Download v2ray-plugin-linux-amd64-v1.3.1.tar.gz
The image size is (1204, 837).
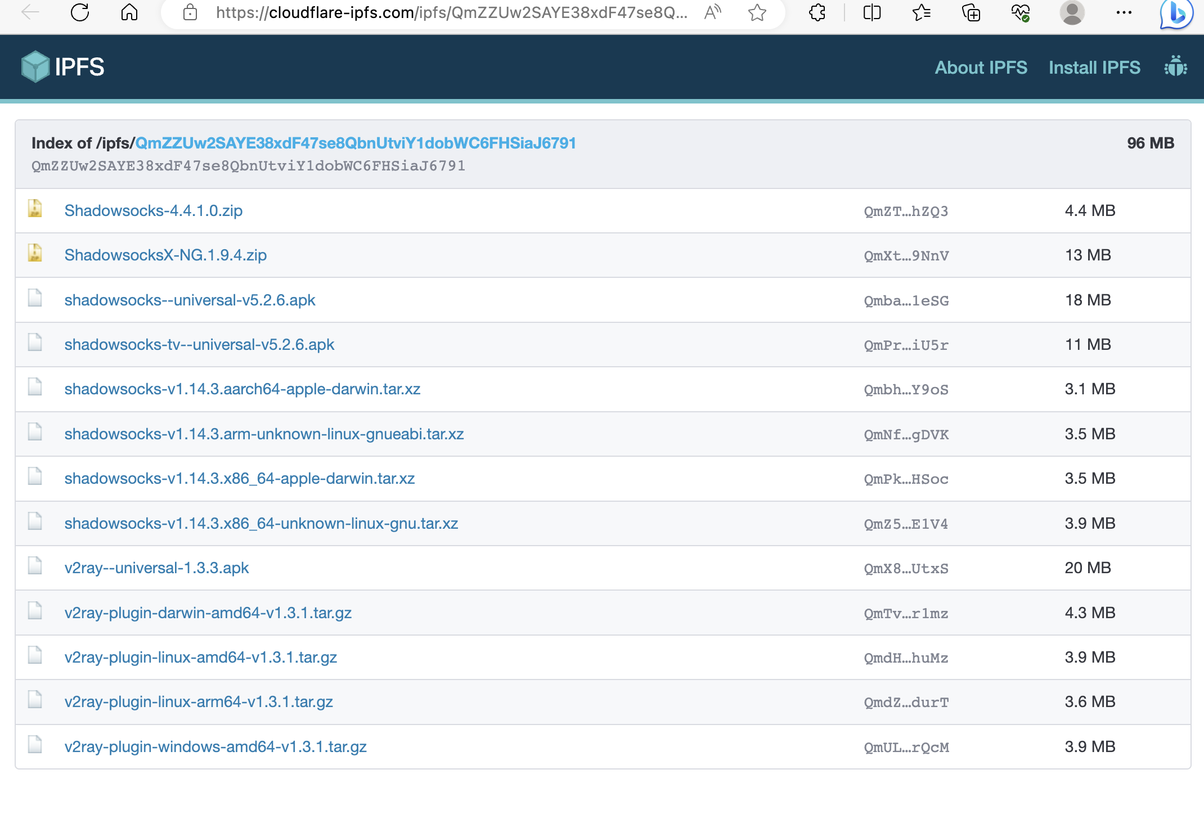pos(201,657)
